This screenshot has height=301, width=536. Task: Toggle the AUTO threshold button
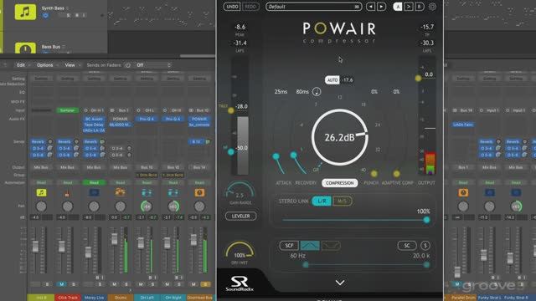(332, 80)
